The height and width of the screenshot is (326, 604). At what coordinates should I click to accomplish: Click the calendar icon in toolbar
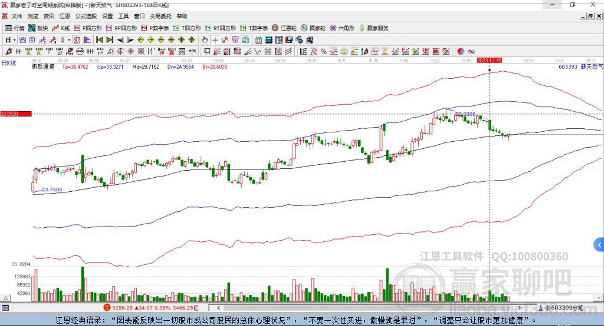point(258,40)
